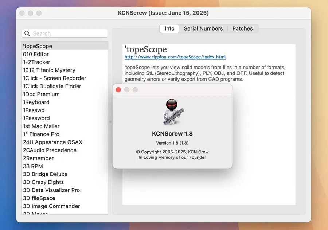Image resolution: width=328 pixels, height=230 pixels.
Task: Open the topeScope website link
Action: tap(175, 57)
